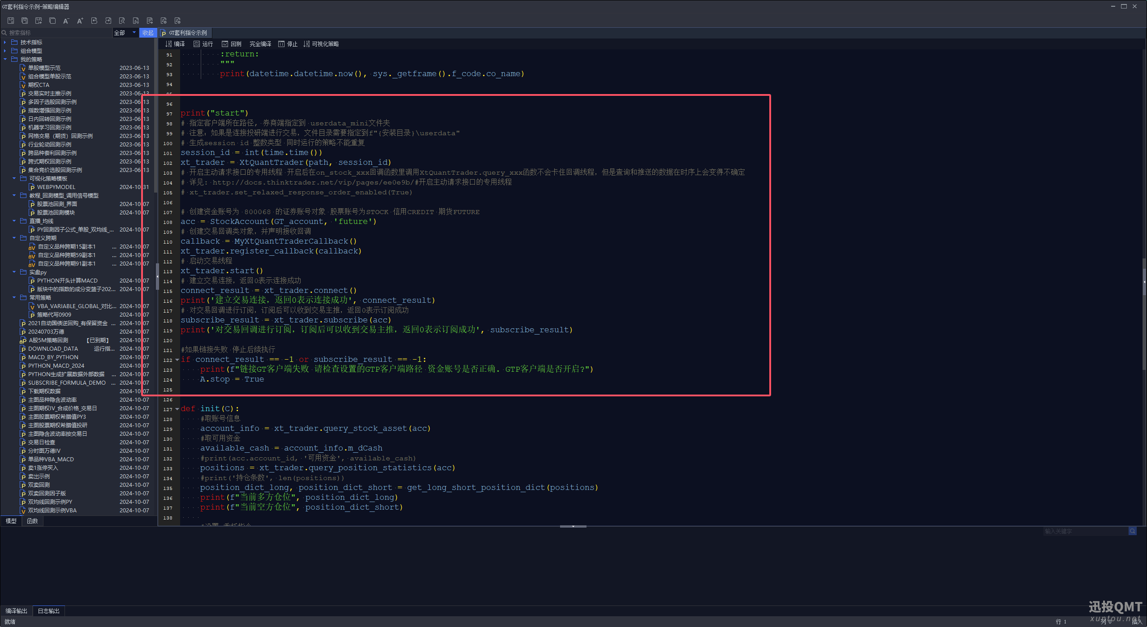Select 主图品种隐含波动率 strategy
The height and width of the screenshot is (627, 1147).
click(52, 400)
